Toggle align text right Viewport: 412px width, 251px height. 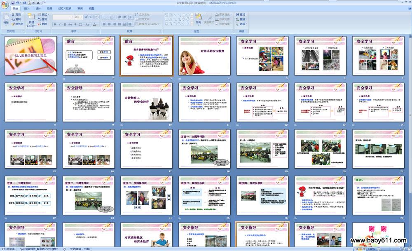(114, 24)
